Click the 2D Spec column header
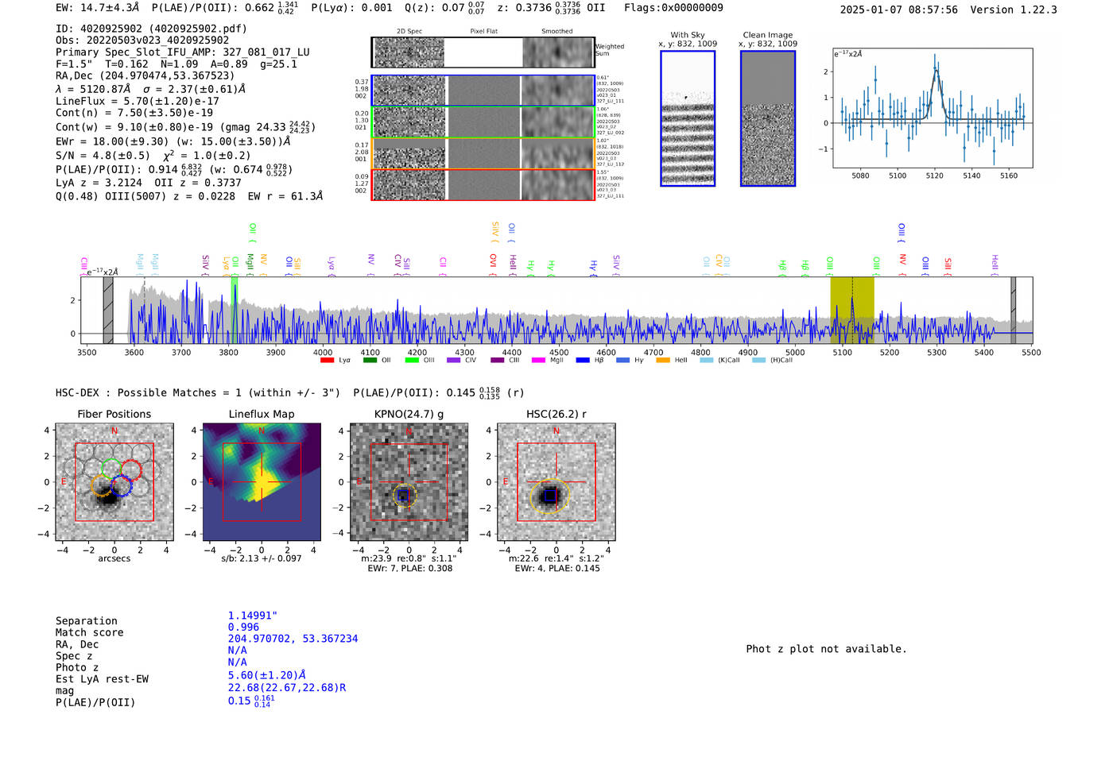The height and width of the screenshot is (757, 1113). coord(409,32)
